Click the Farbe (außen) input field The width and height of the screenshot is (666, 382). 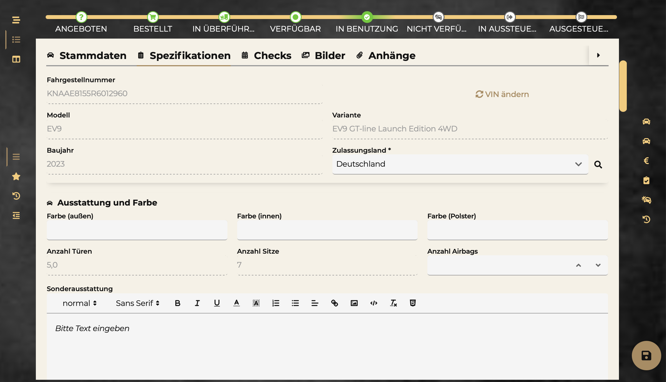pos(137,230)
